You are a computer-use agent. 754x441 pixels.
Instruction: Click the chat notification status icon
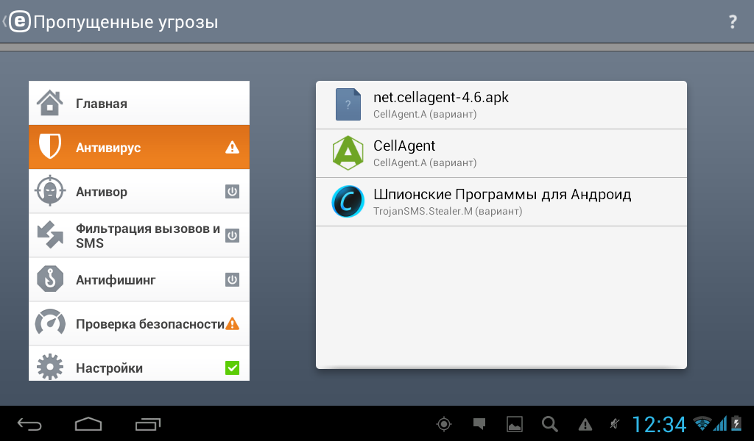tap(479, 423)
